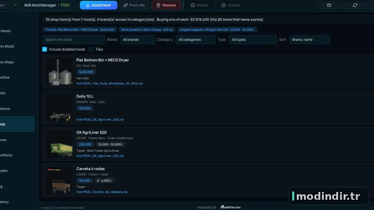
Task: Select the Dolly 10 L thumbnail
Action: point(59,108)
